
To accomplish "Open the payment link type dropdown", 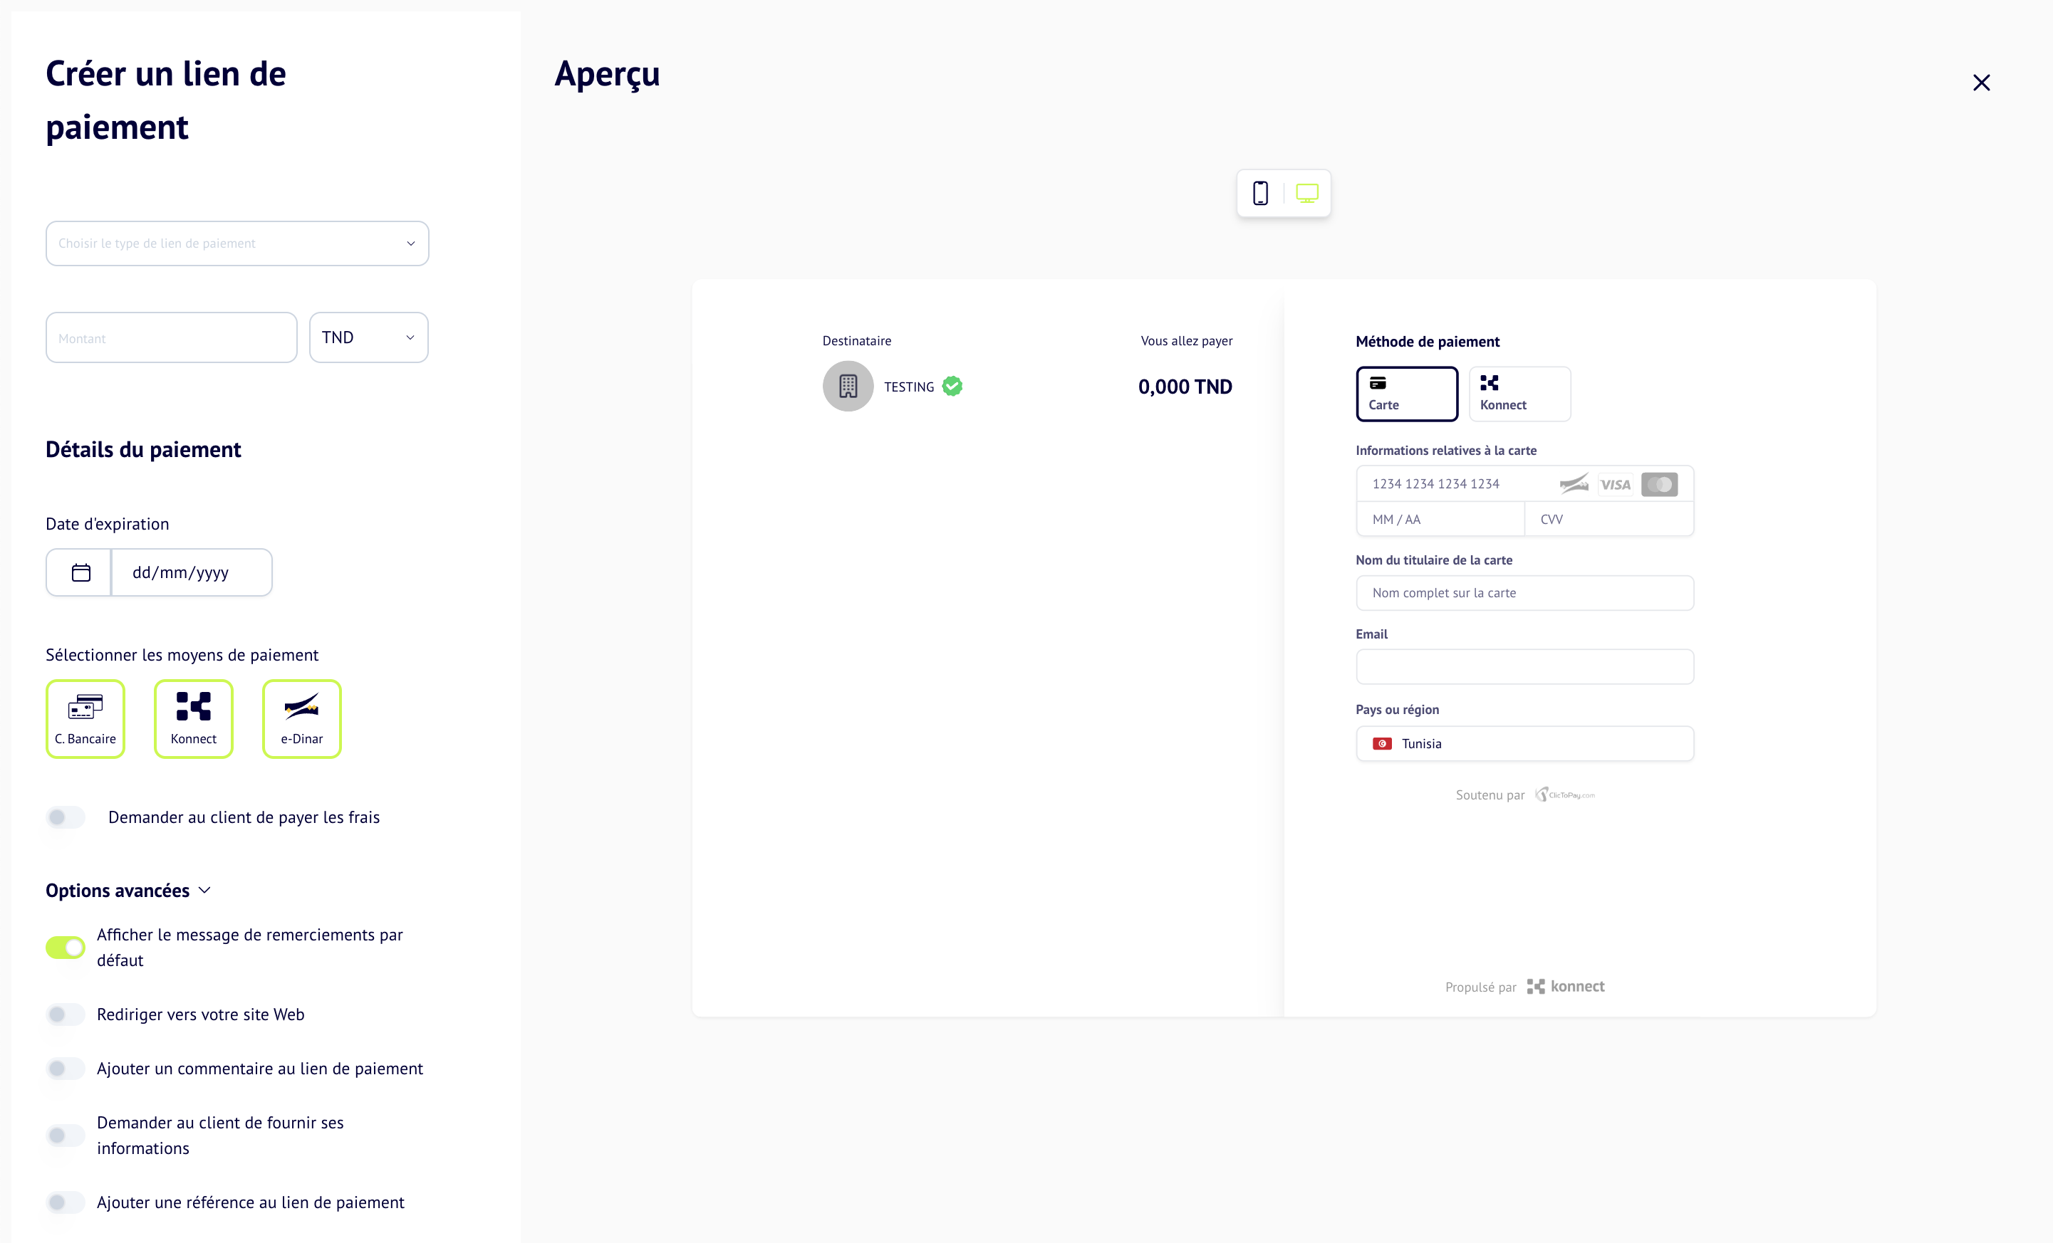I will tap(237, 243).
